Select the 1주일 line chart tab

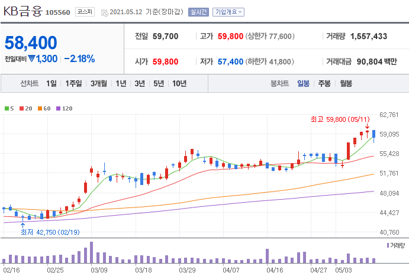(73, 83)
